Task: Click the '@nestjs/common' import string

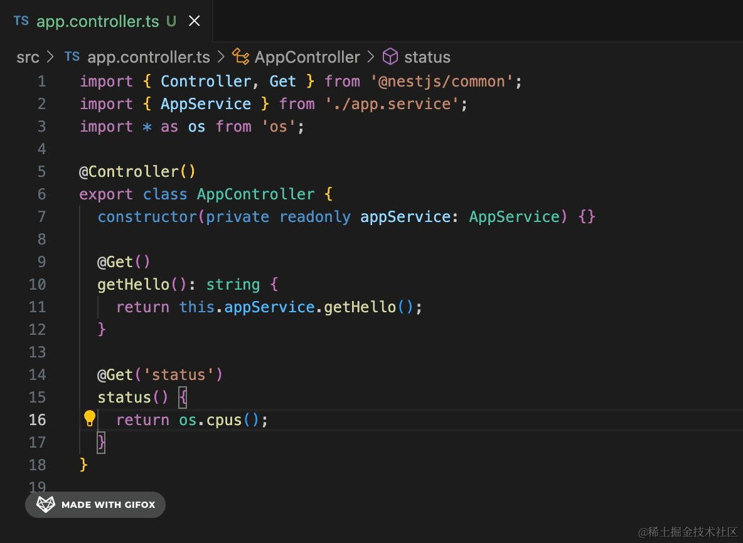Action: 446,82
